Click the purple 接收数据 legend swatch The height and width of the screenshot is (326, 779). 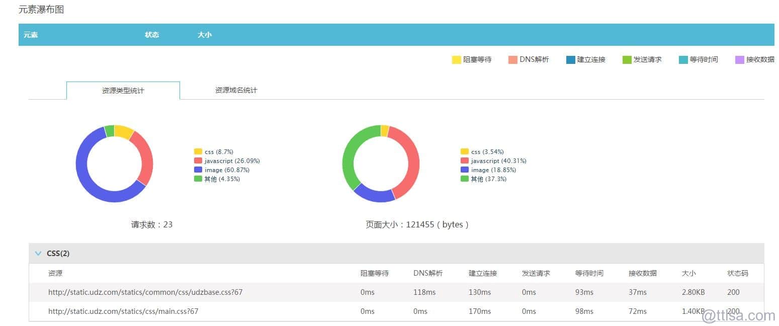(739, 60)
